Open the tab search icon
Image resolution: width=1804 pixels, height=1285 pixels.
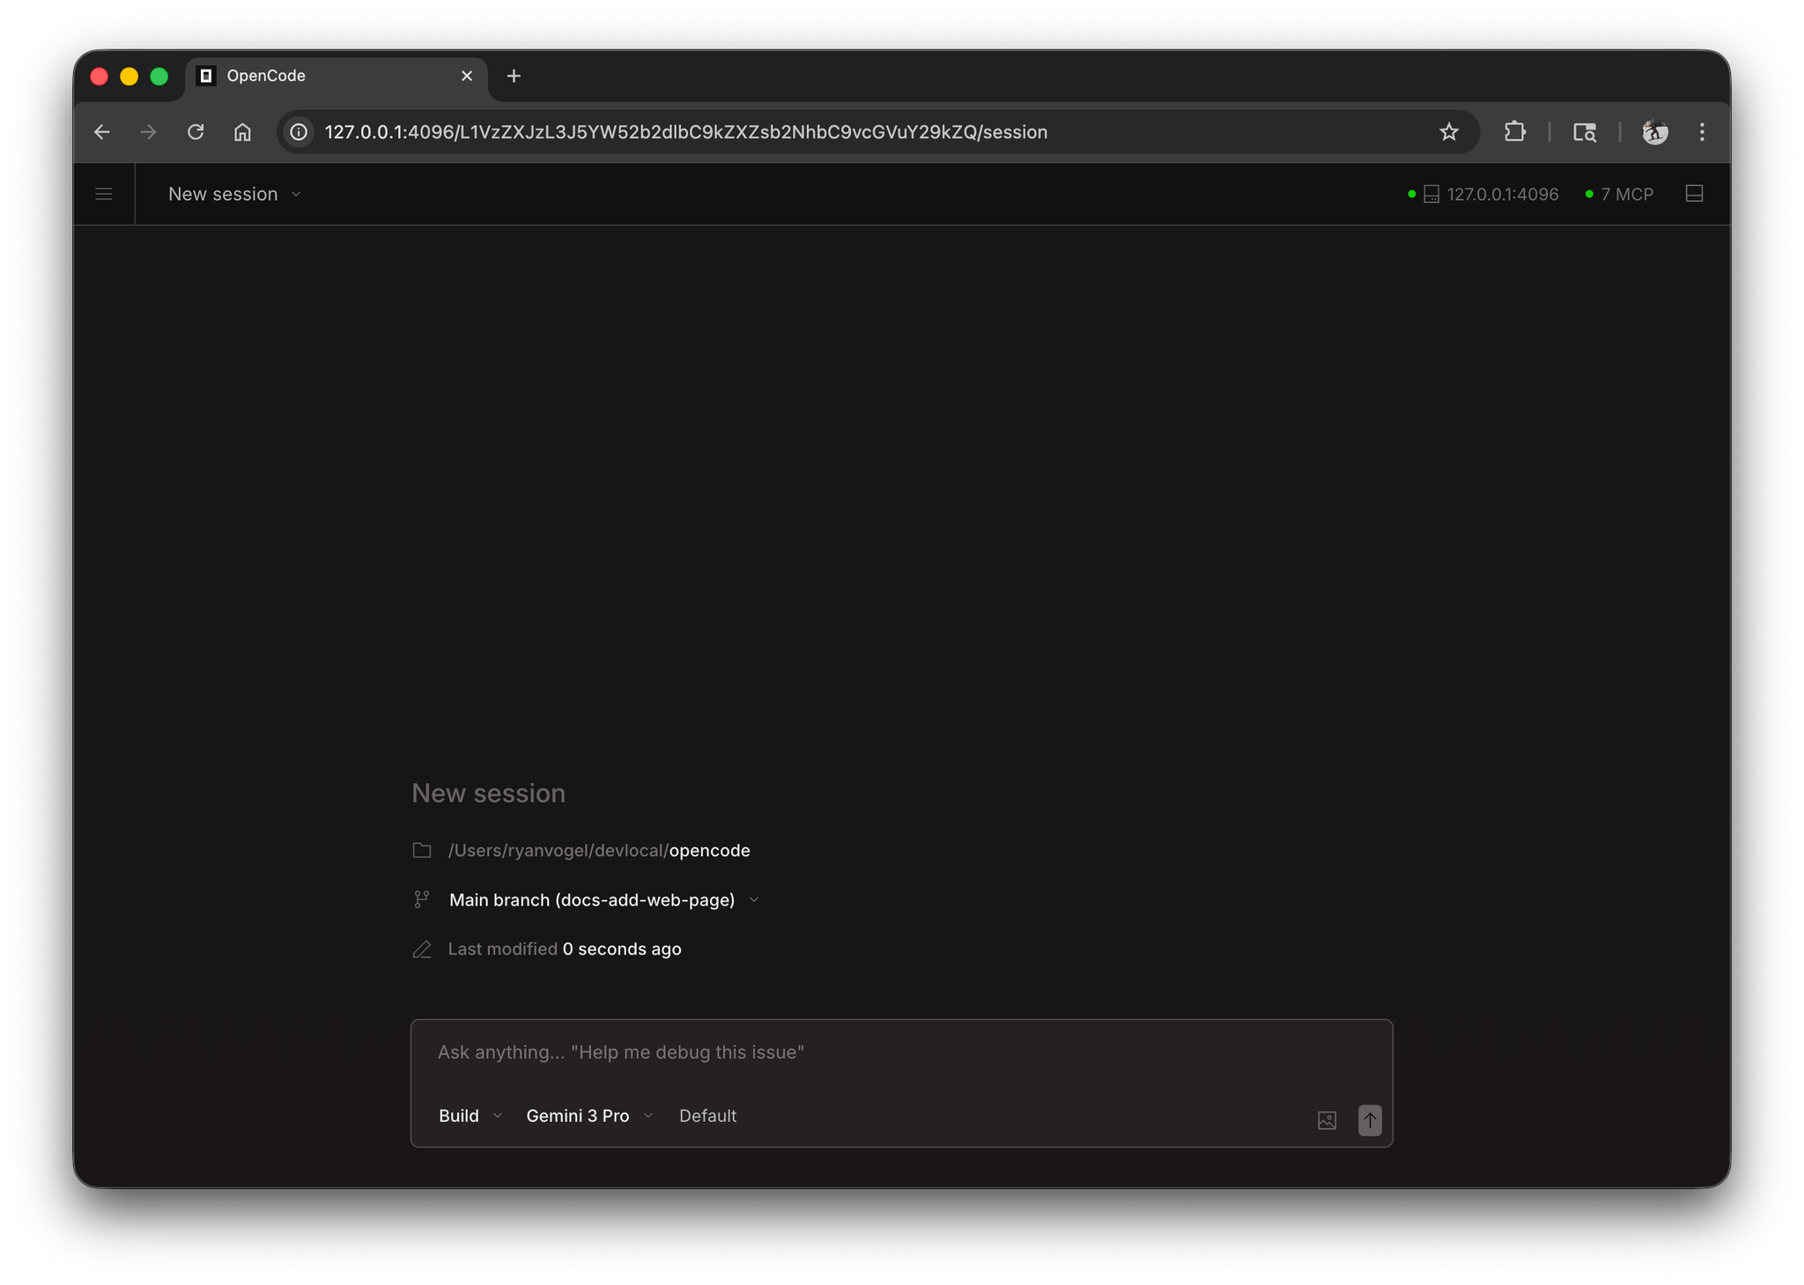click(1584, 132)
